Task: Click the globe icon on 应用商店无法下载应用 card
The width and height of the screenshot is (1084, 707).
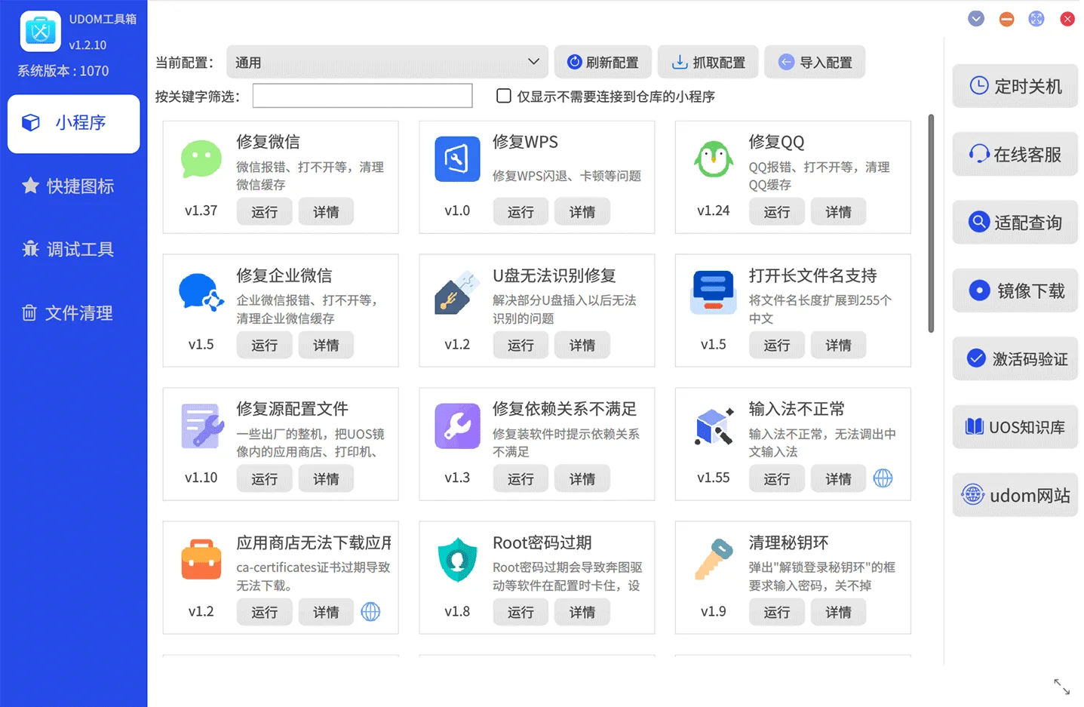Action: pyautogui.click(x=370, y=612)
